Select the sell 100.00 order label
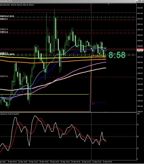The width and height of the screenshot is (144, 164). (x=7, y=16)
